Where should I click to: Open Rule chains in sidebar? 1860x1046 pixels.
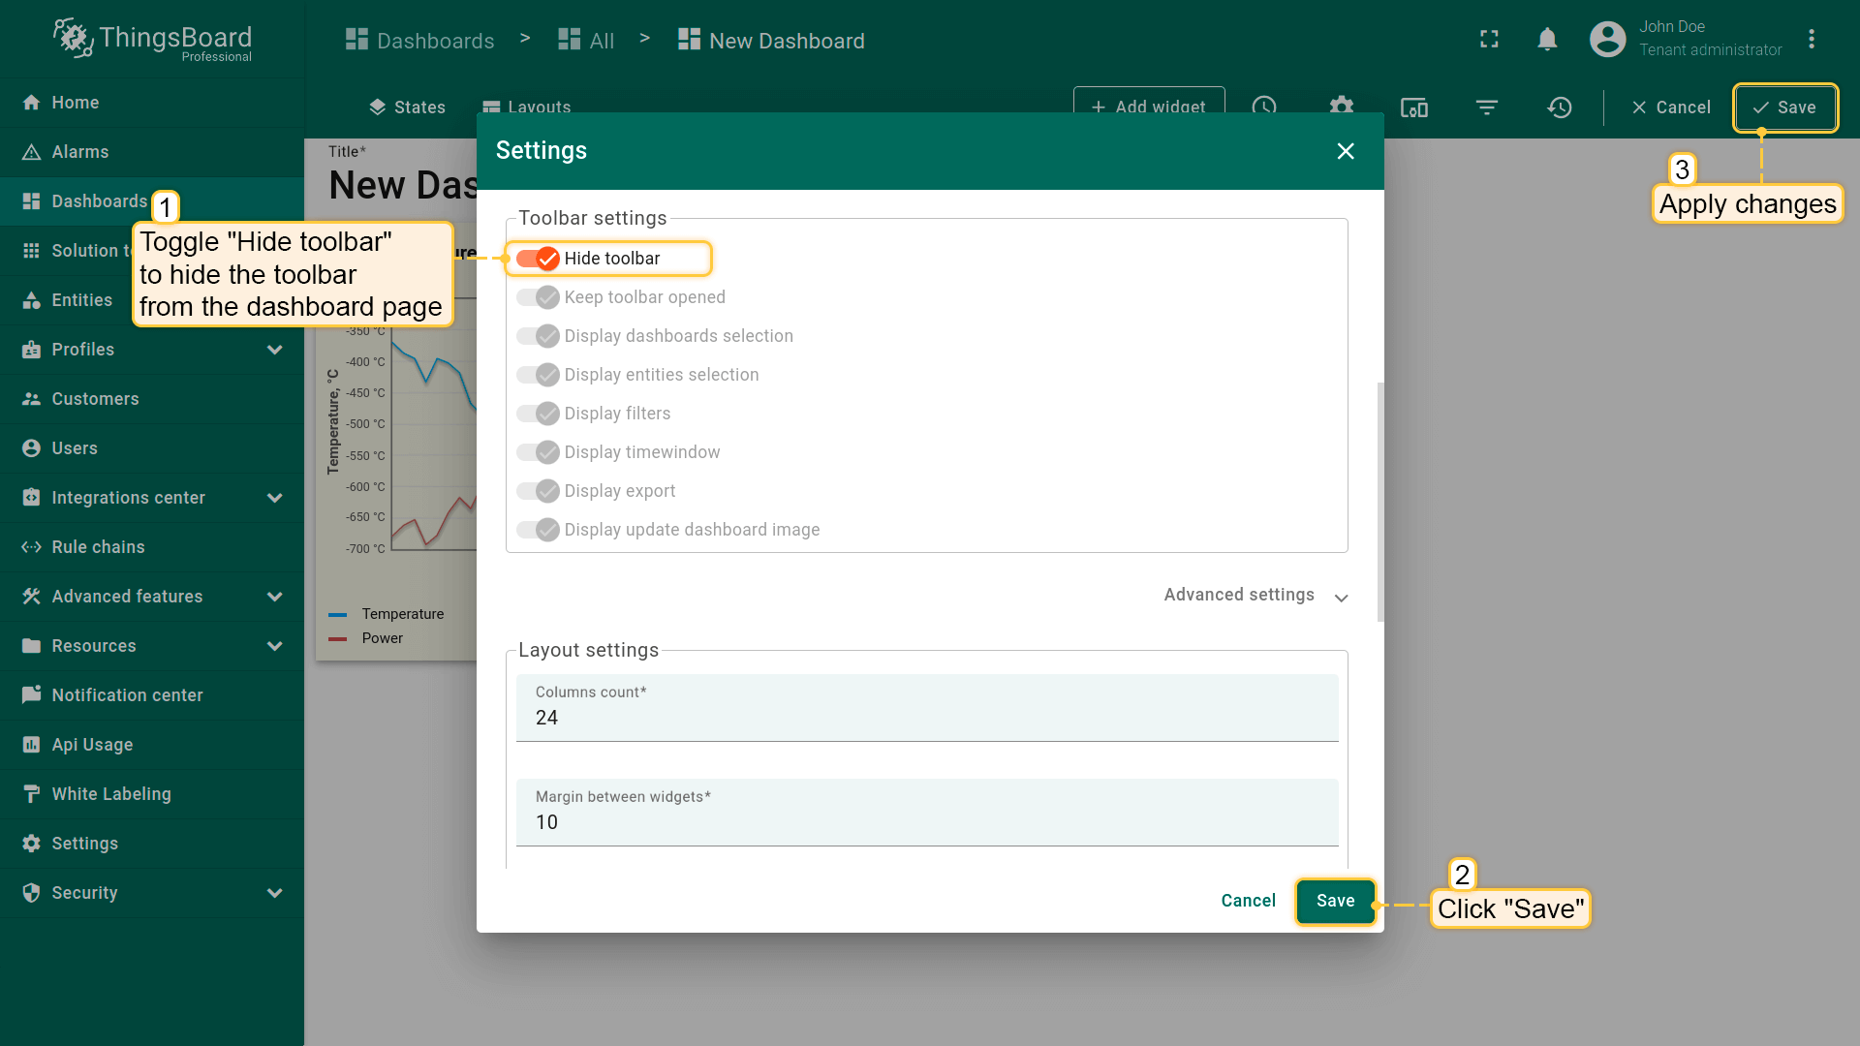tap(98, 547)
